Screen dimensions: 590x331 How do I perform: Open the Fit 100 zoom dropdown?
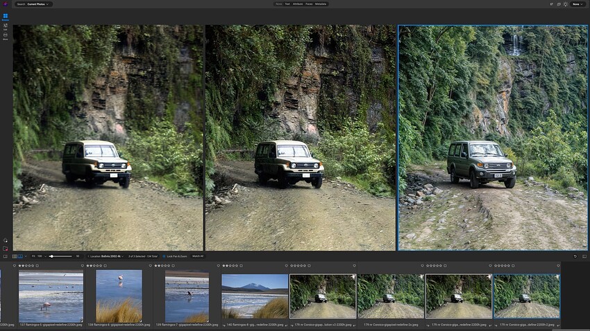39,256
